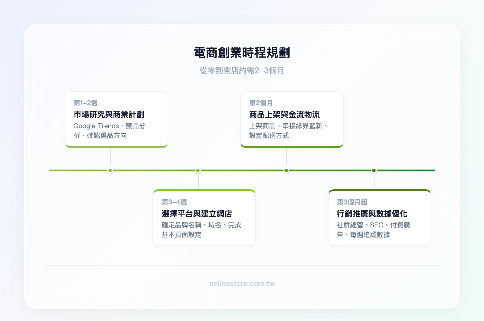
Task: Select the fourth dark green timeline dot
Action: tap(374, 170)
